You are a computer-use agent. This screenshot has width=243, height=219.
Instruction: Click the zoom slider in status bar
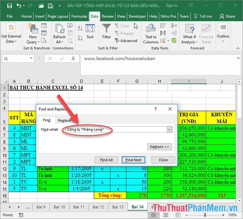[x=205, y=215]
